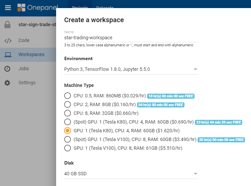Open the Disk size dropdown
Image resolution: width=251 pixels, height=186 pixels.
click(x=131, y=174)
